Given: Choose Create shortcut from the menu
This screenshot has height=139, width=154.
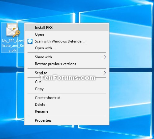Looking at the screenshot, I should click(67, 98).
